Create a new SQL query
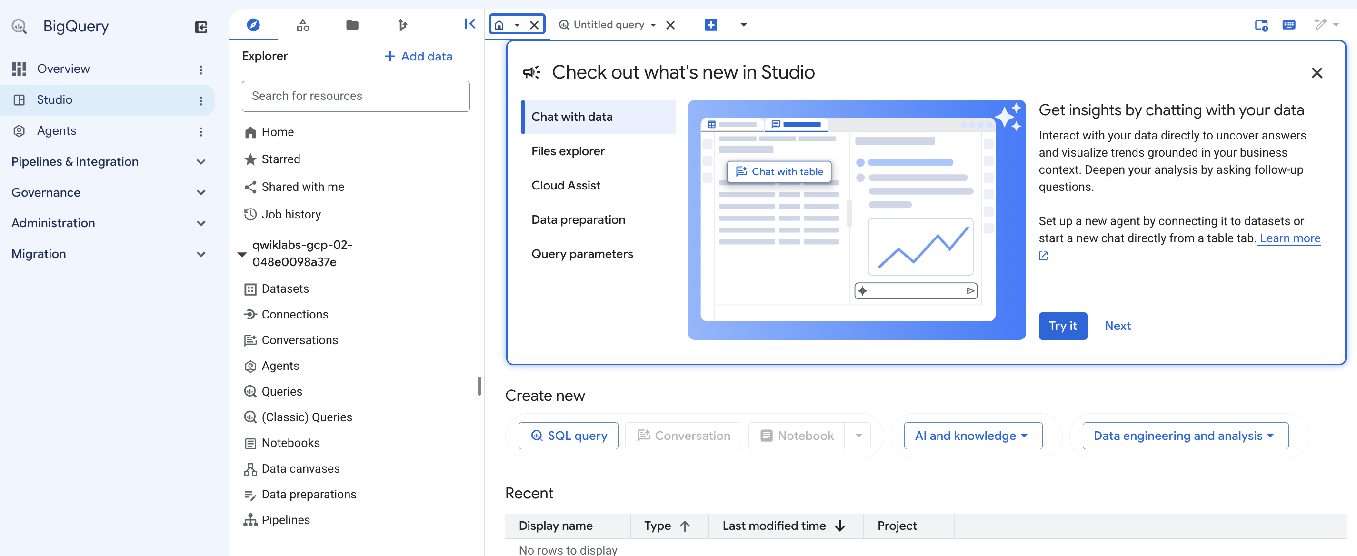This screenshot has height=556, width=1357. 568,436
